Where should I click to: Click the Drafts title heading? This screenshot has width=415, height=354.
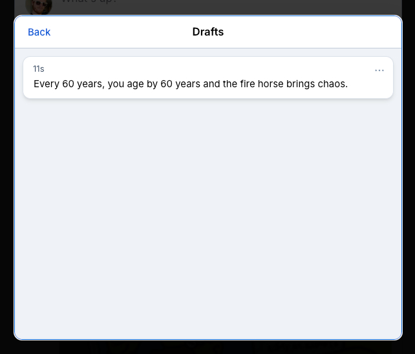tap(207, 32)
